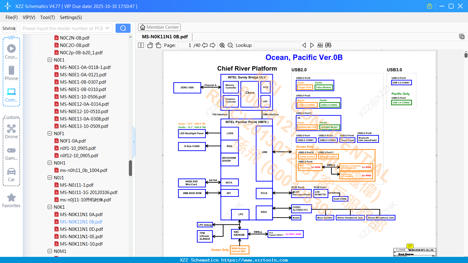Click the Abi text match icon
Viewport: 468px width, 263px height.
(320, 45)
